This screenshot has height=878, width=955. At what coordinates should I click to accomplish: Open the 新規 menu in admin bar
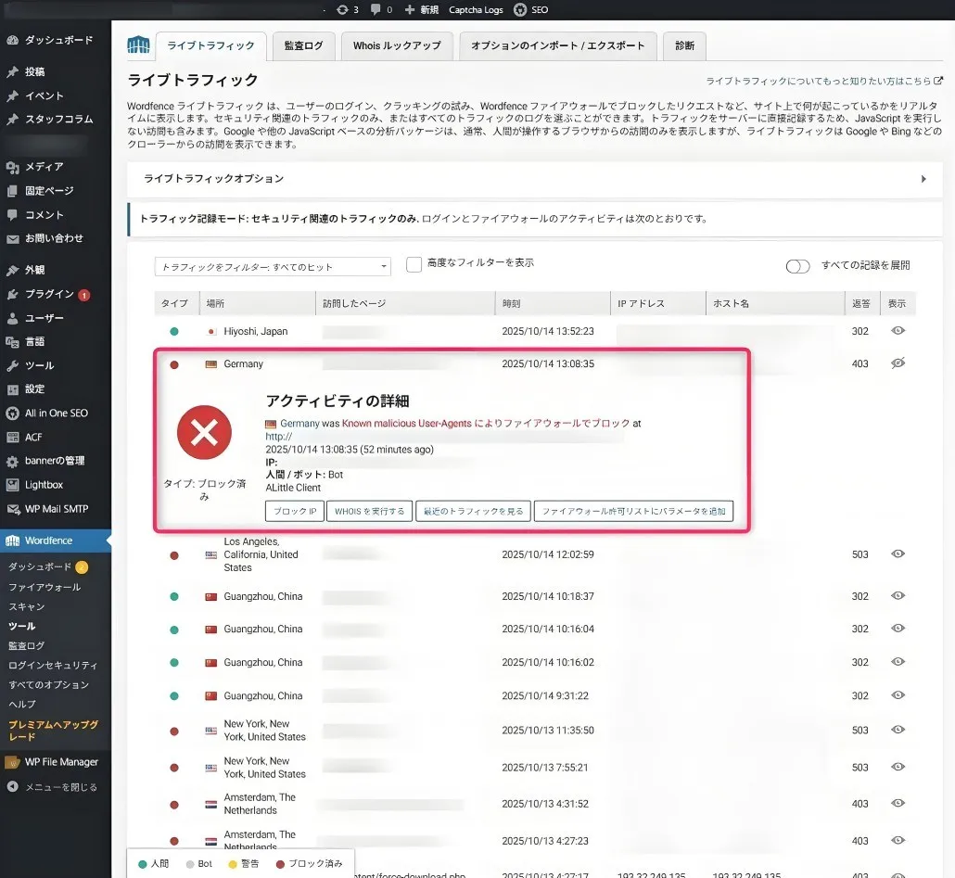click(x=422, y=9)
